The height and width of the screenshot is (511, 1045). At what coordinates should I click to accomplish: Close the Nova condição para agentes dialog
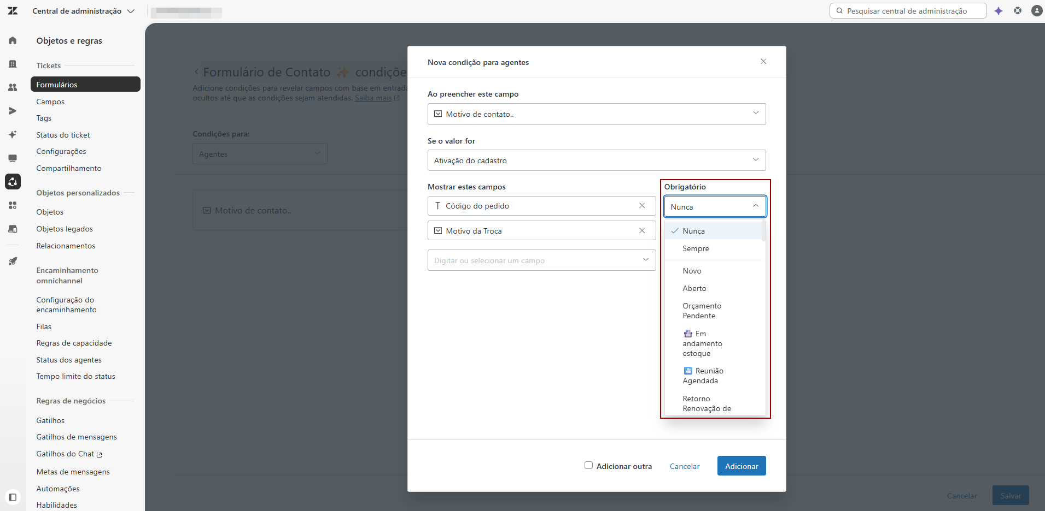click(x=763, y=62)
